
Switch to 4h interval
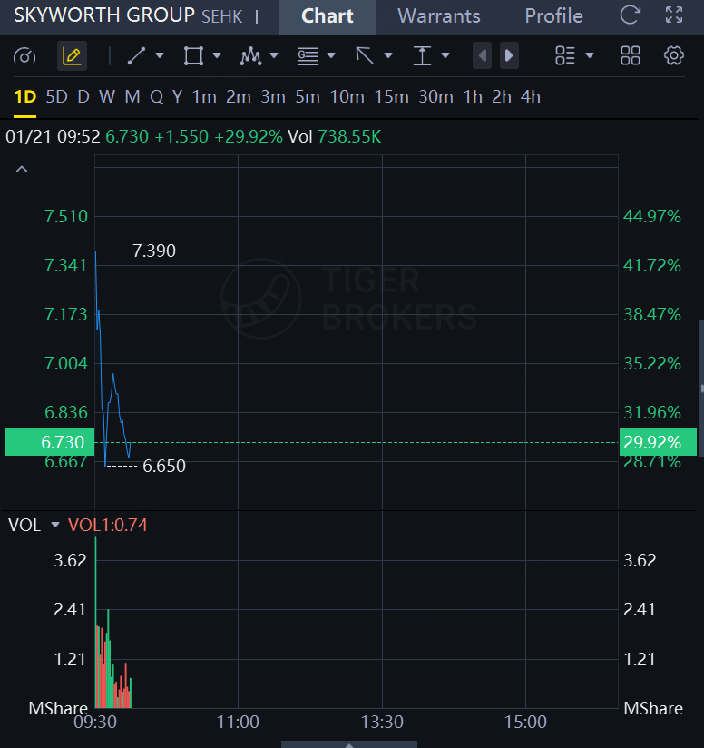coord(531,97)
